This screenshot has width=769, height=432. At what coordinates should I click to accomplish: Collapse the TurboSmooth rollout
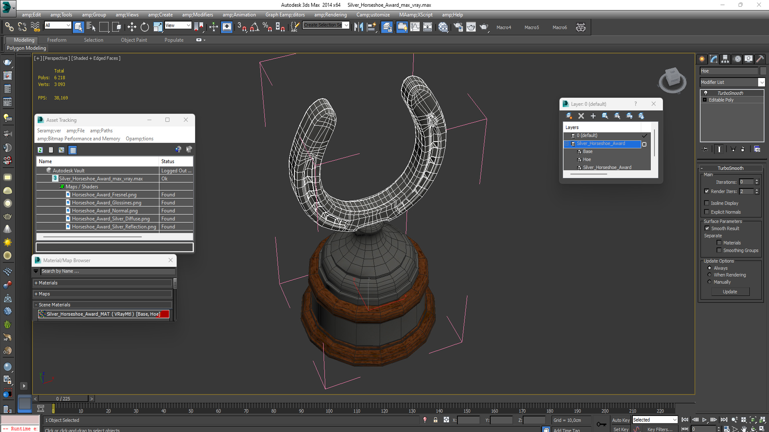[730, 168]
